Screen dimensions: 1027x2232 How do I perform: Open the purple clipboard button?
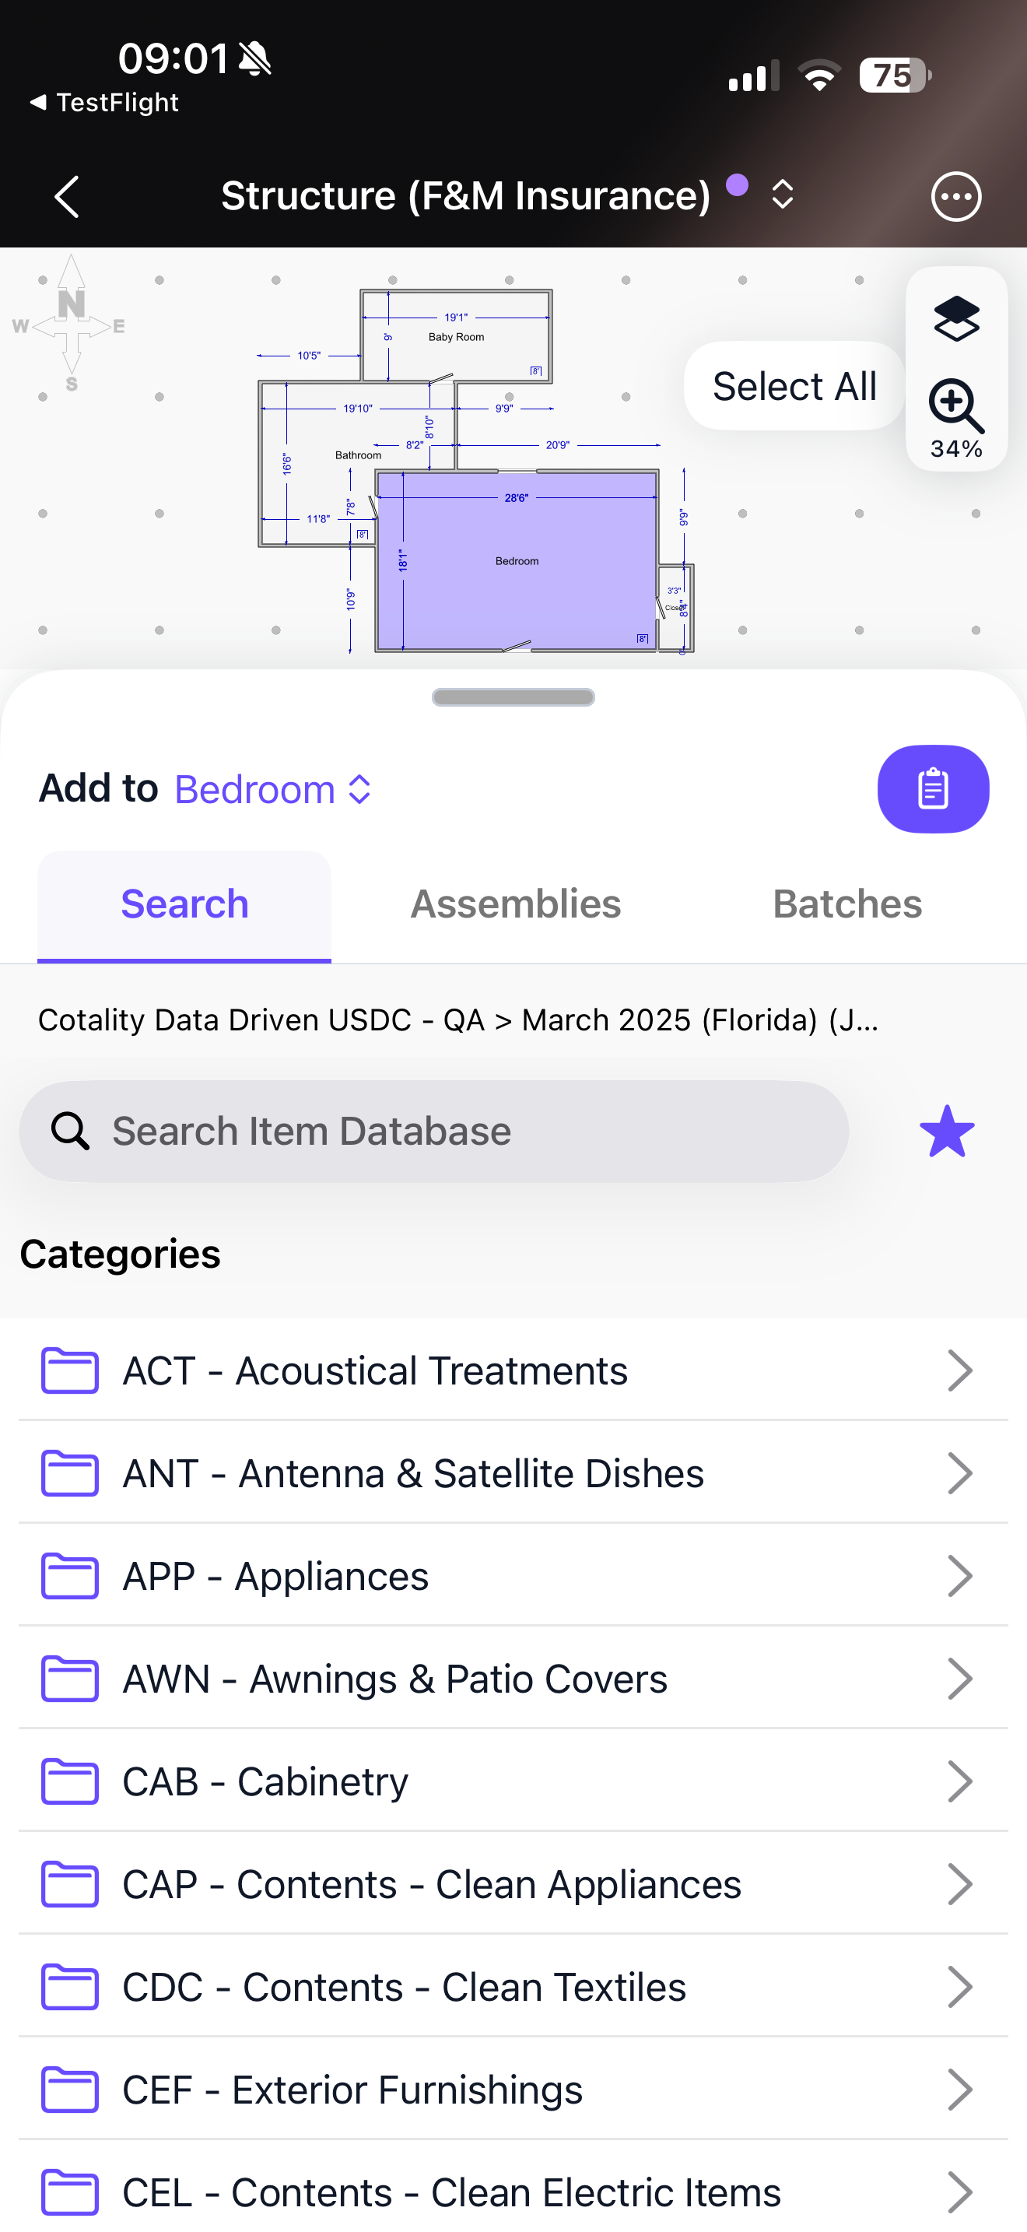click(x=933, y=788)
